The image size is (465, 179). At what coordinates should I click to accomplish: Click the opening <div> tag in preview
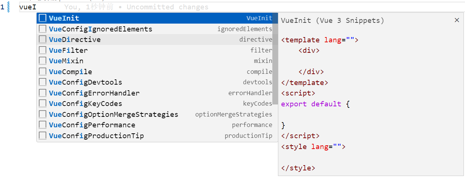(x=309, y=50)
